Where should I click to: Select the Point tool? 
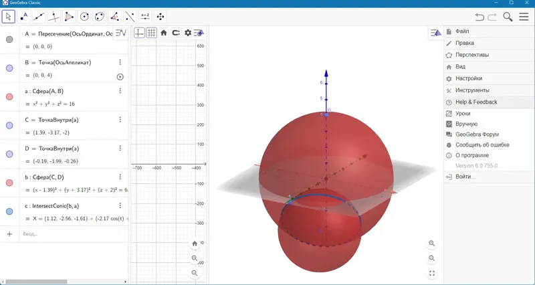[24, 16]
